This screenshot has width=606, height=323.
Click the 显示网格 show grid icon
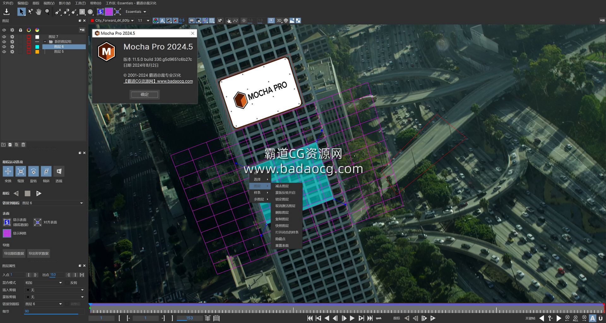(x=7, y=234)
